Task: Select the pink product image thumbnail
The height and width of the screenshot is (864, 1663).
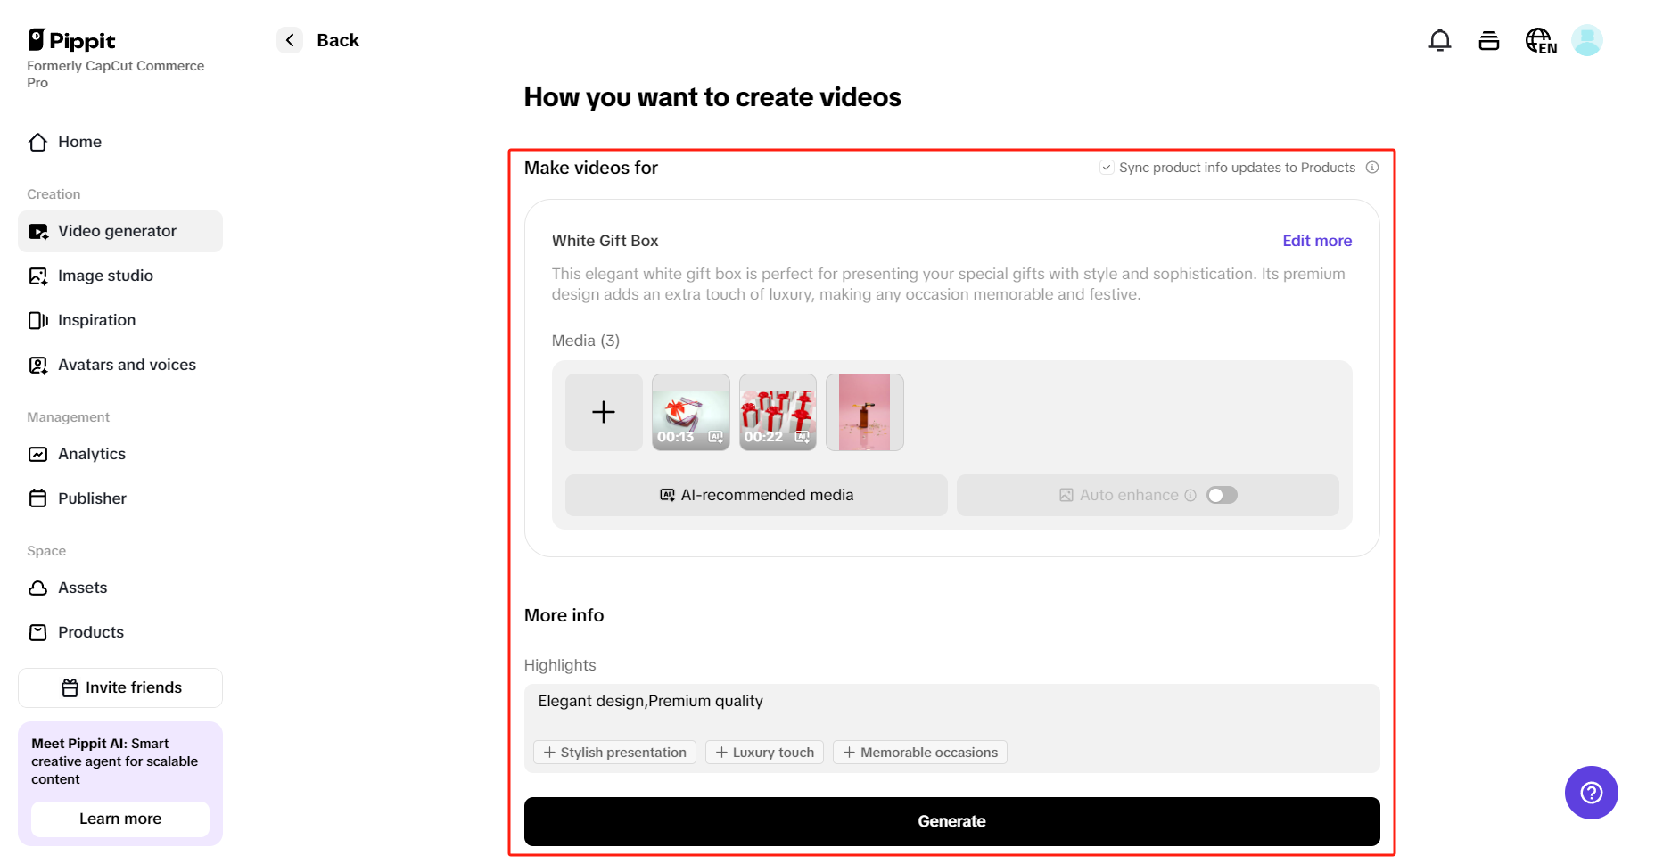Action: tap(864, 412)
